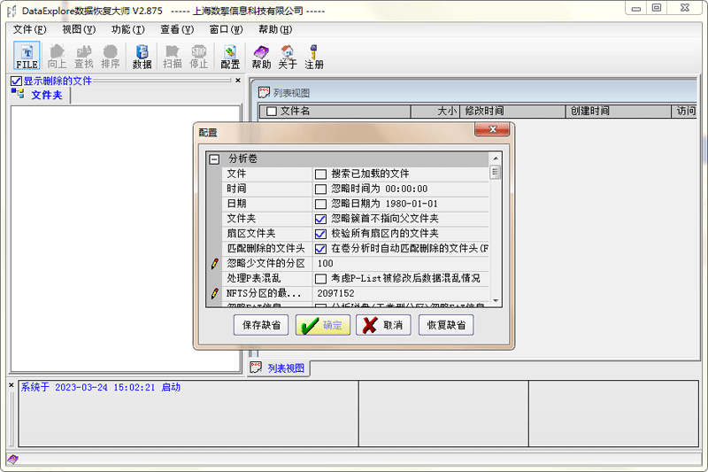
Task: Select the 匹配删除的文件头 row label
Action: pyautogui.click(x=265, y=249)
